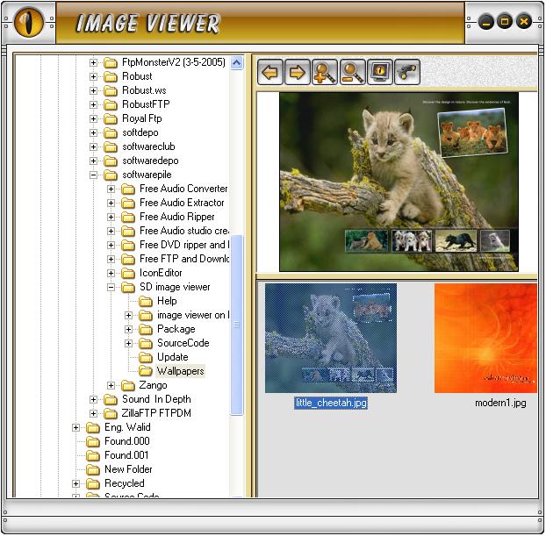546x536 pixels.
Task: Select the little_cheetah.jpg thumbnail
Action: point(330,338)
